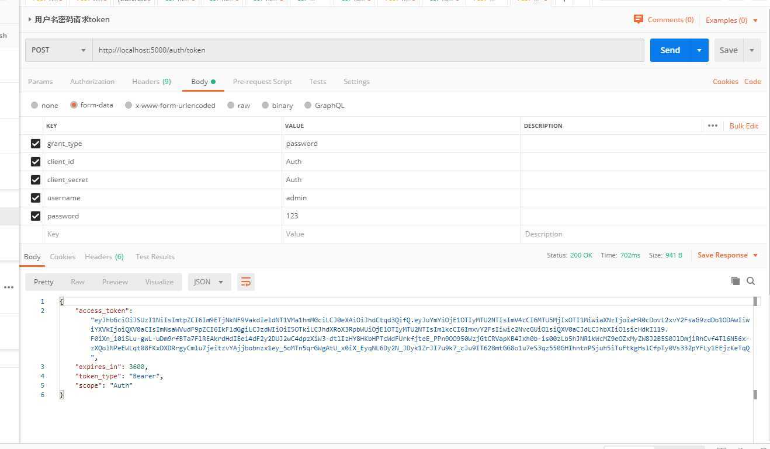Click the Size 941 B indicator
Screen dimensions: 770x449
(x=665, y=255)
